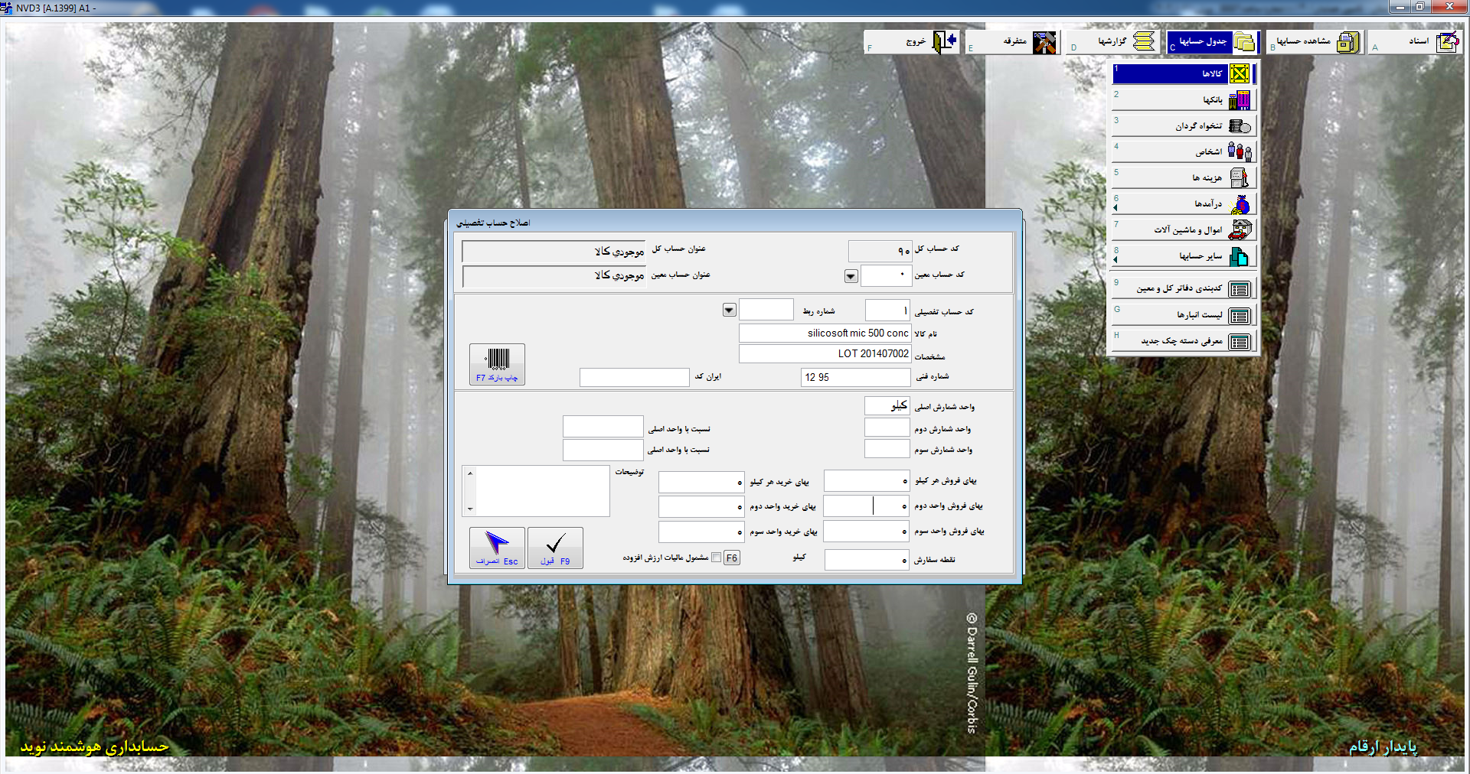Select درآمدها (incomes) in side menu
The image size is (1470, 774).
tap(1184, 203)
